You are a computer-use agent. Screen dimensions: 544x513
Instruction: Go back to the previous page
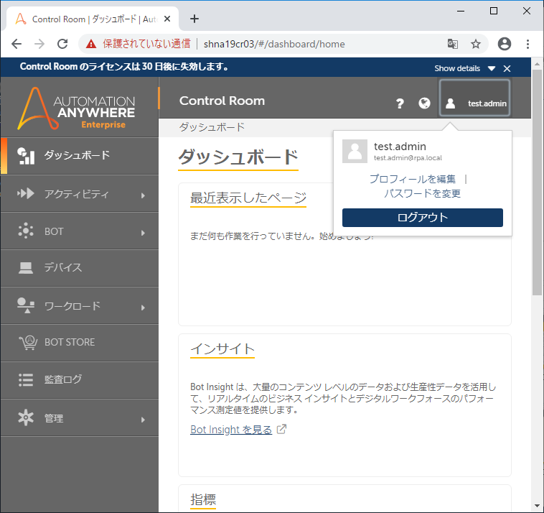[17, 44]
